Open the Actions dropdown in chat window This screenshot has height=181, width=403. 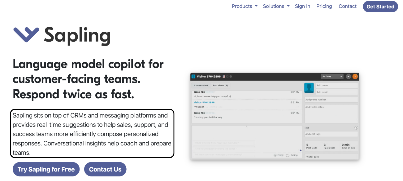[332, 76]
